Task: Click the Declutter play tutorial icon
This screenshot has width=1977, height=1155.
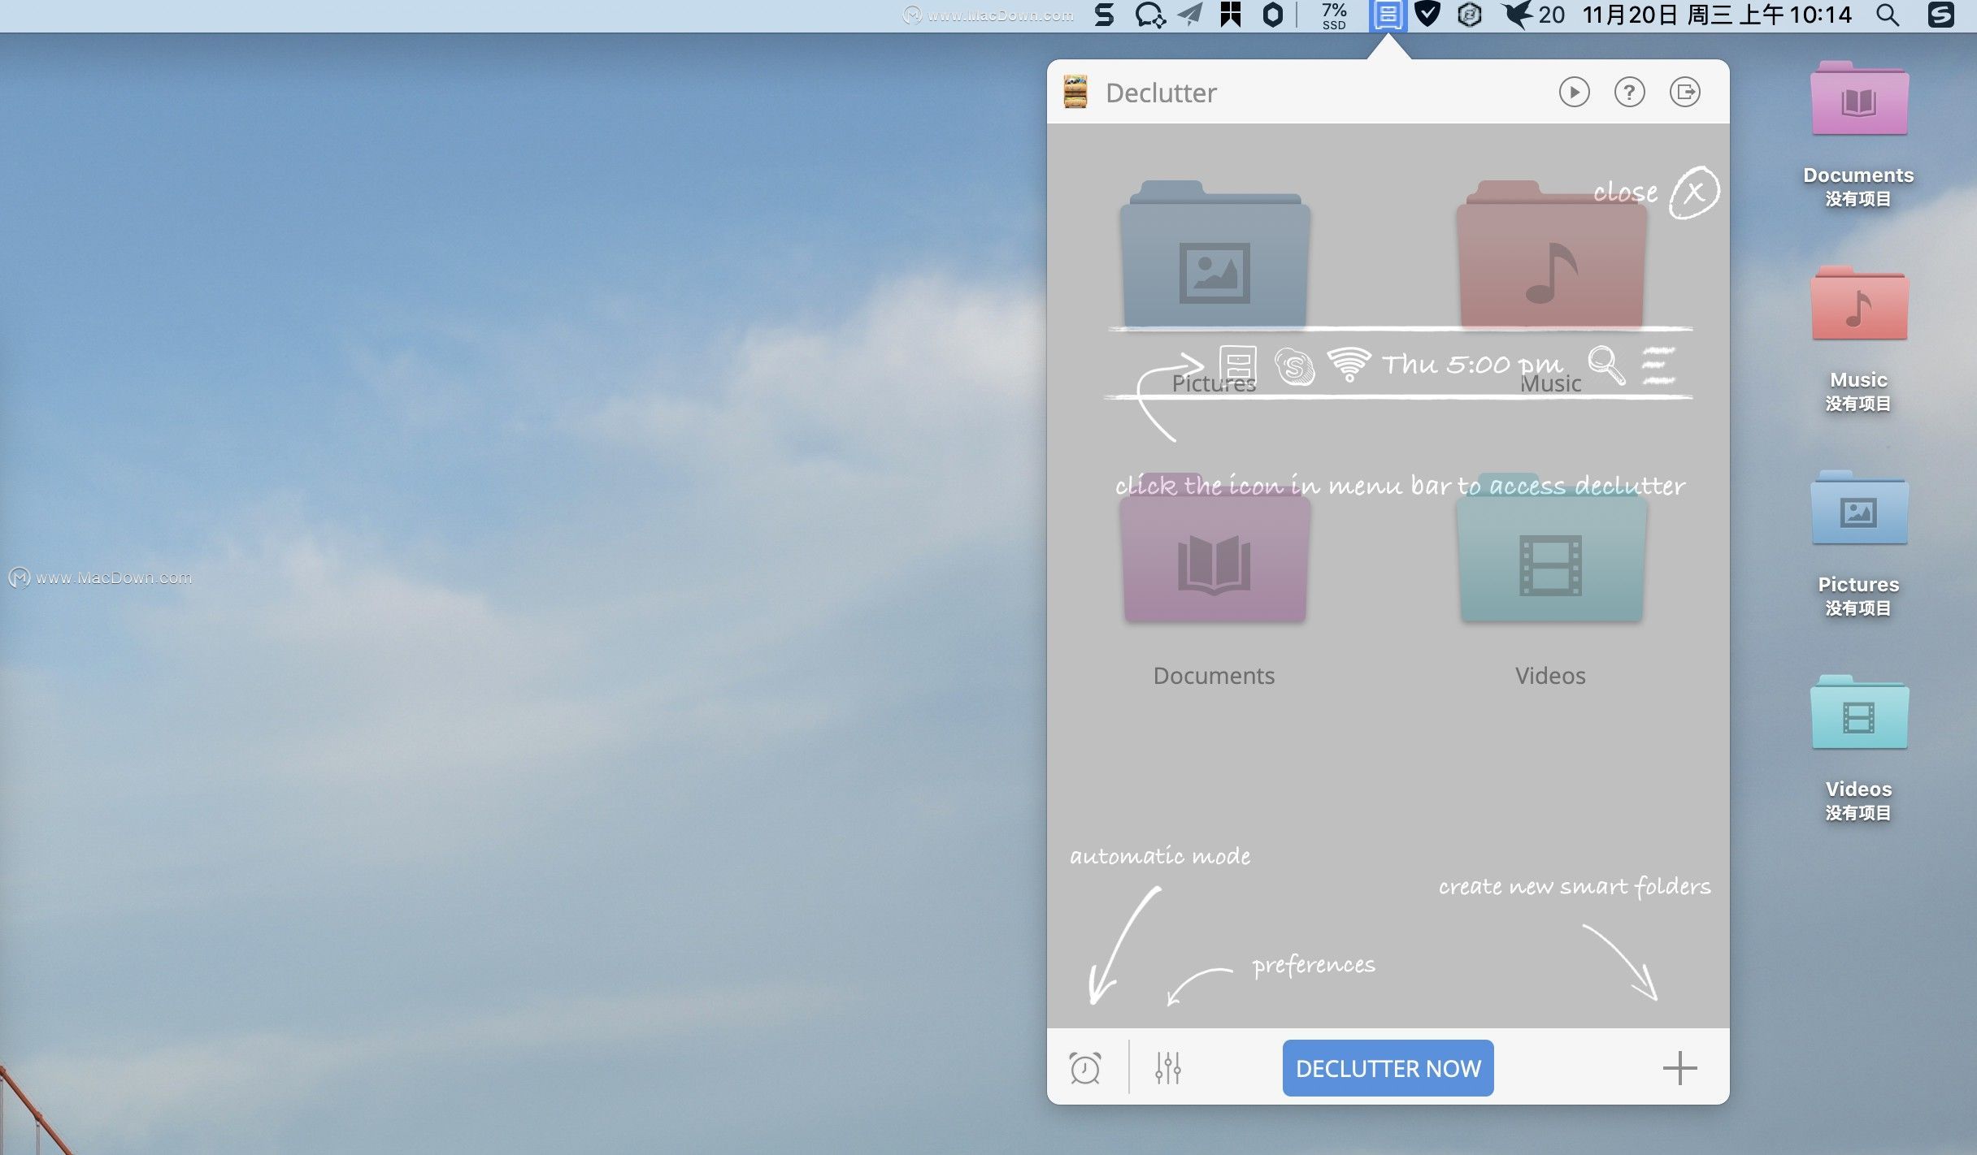Action: pyautogui.click(x=1574, y=92)
